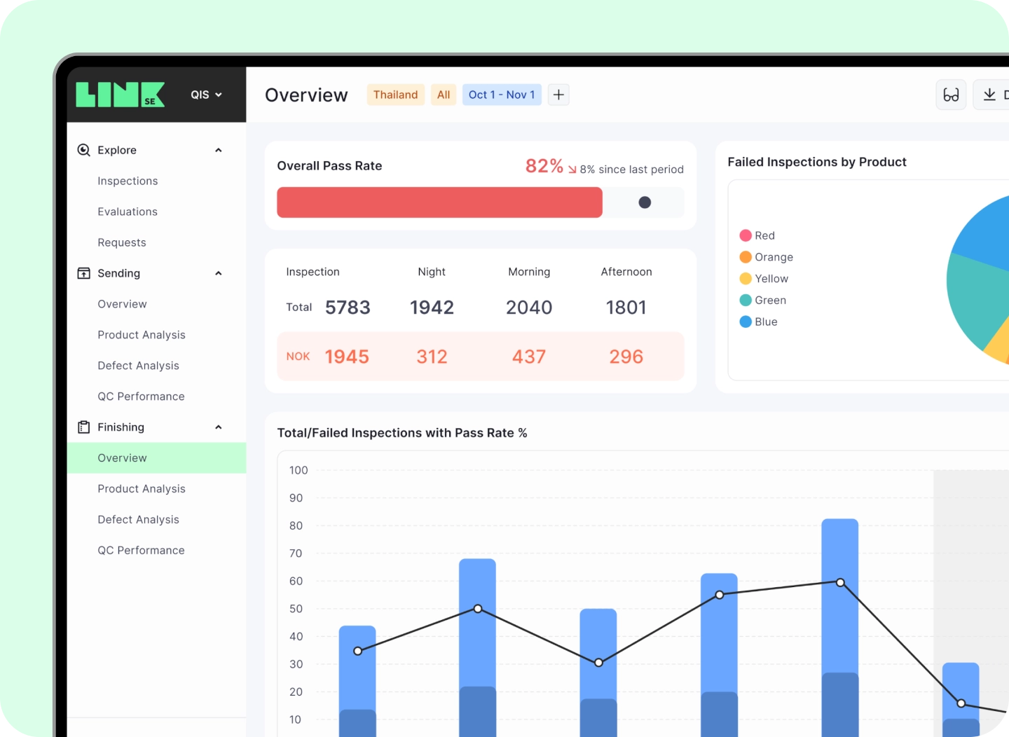
Task: Collapse the Sending section
Action: pos(218,273)
